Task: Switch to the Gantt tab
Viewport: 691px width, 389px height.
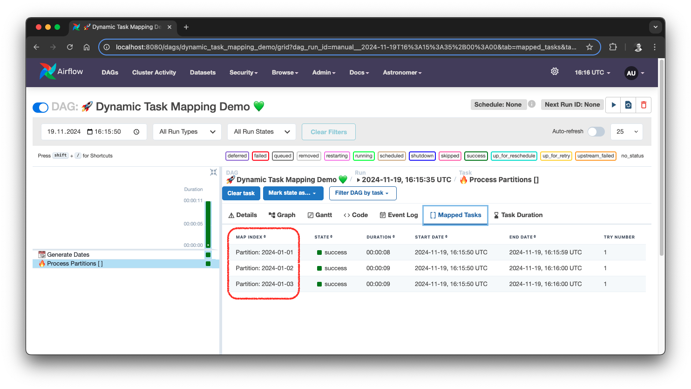Action: 320,215
